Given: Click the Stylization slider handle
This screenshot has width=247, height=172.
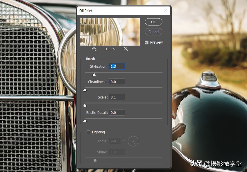Looking at the screenshot, I should coord(94,75).
